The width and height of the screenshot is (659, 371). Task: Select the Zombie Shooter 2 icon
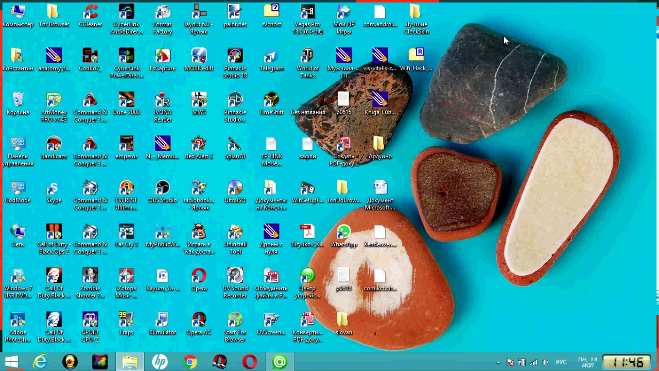[x=90, y=283]
